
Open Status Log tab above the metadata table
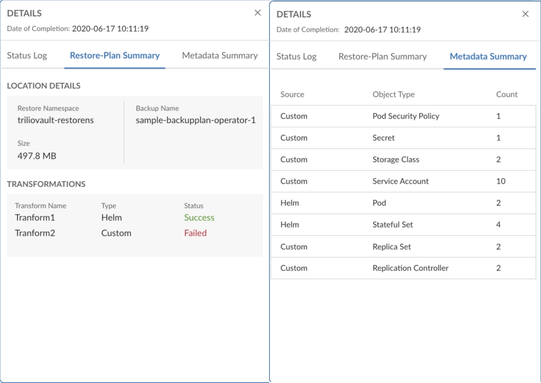(x=297, y=57)
